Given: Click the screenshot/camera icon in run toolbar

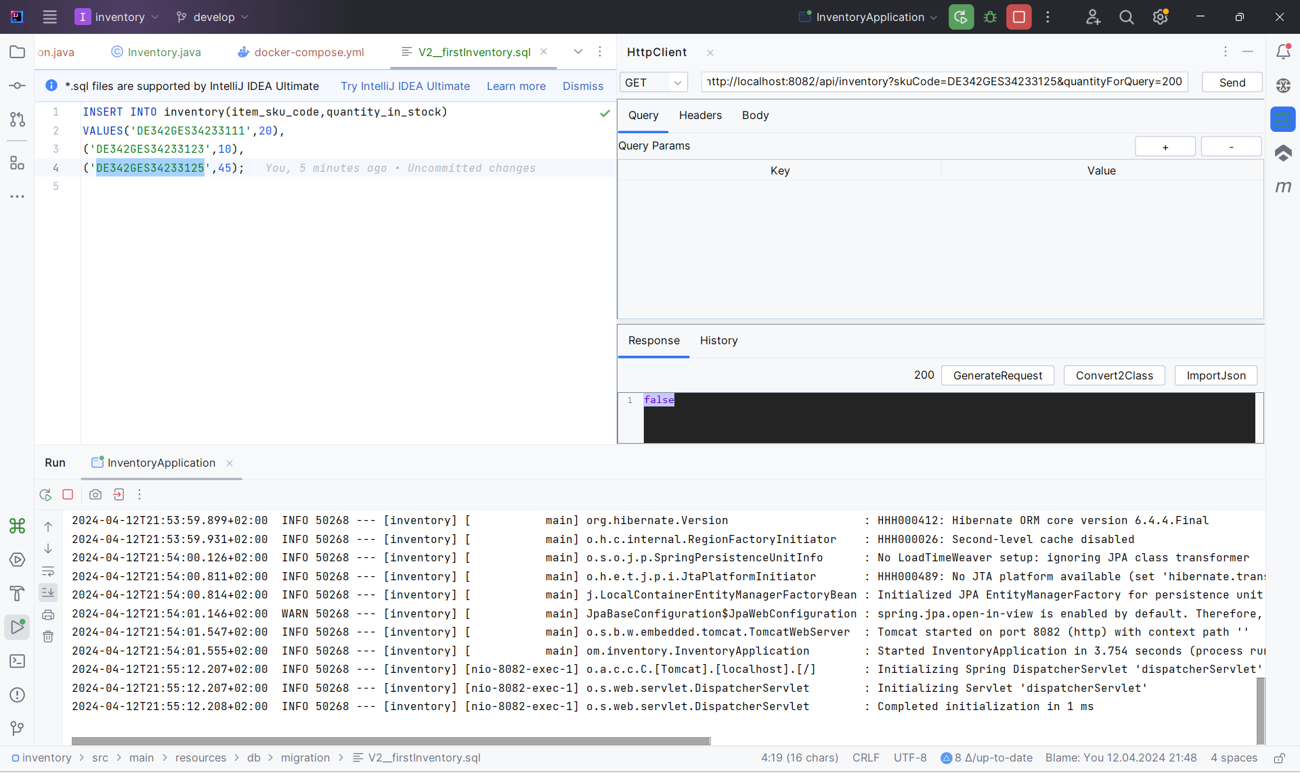Looking at the screenshot, I should [x=95, y=494].
